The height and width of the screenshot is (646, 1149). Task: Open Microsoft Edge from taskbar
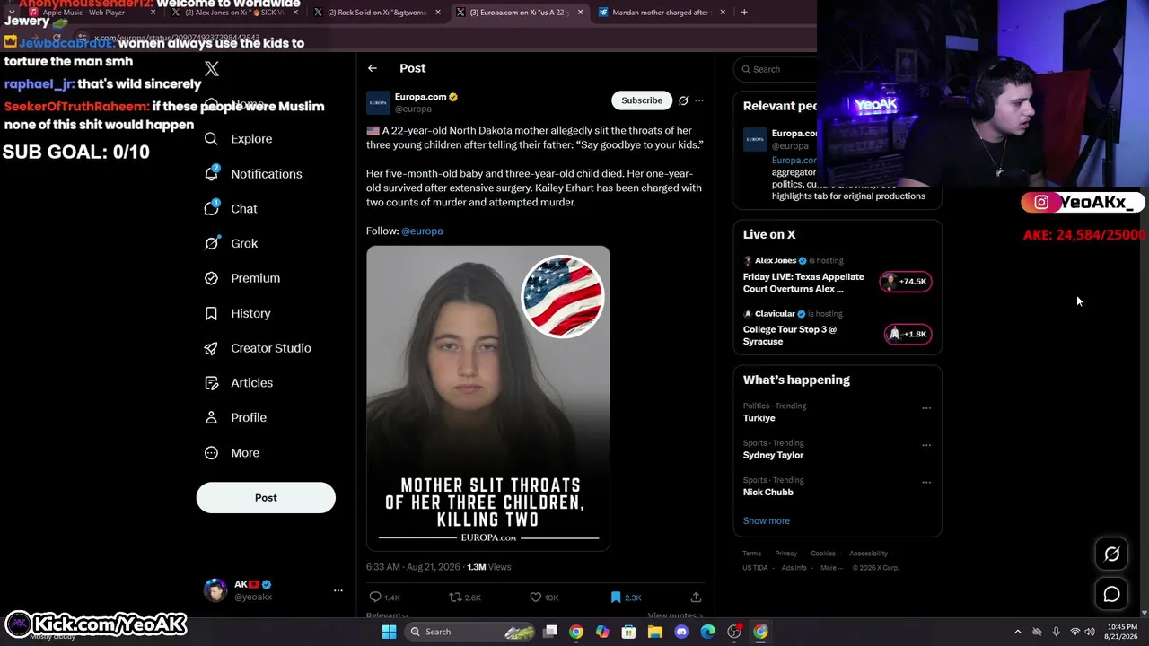(707, 632)
